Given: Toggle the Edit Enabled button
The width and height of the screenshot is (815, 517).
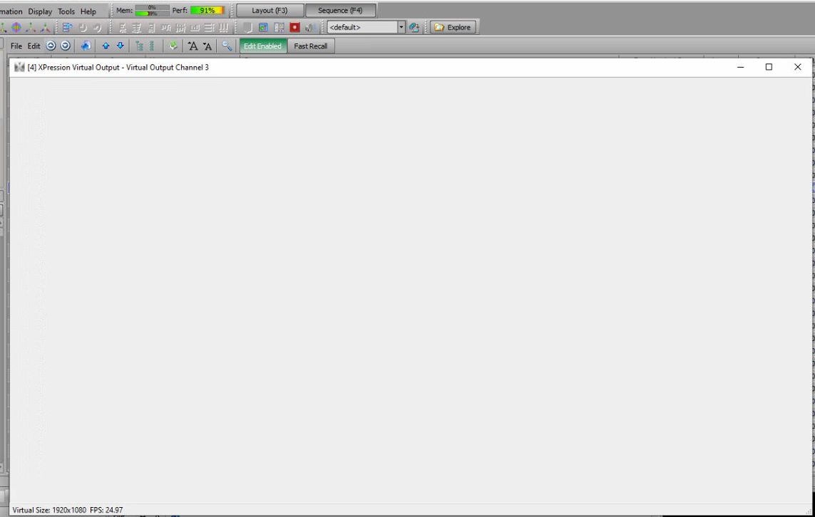Looking at the screenshot, I should tap(262, 46).
